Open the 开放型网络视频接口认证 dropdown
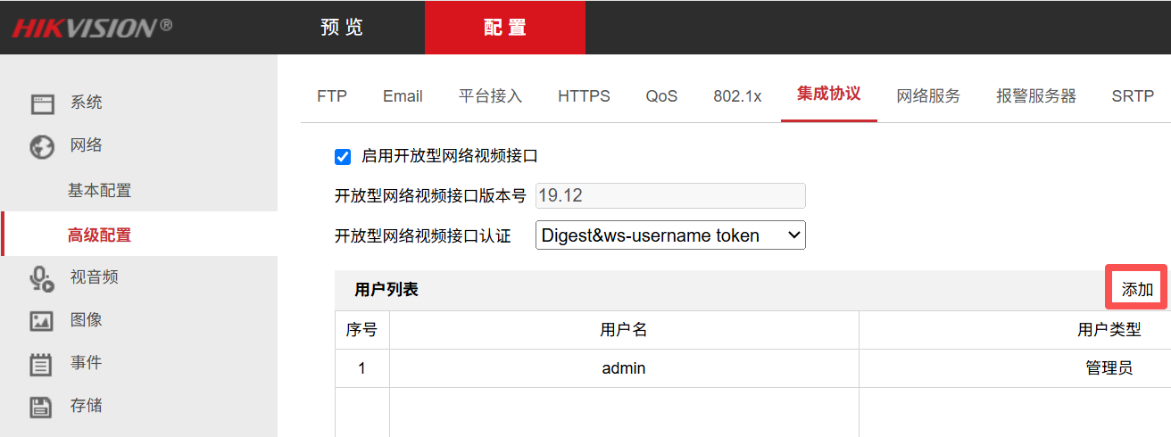This screenshot has height=437, width=1171. point(670,235)
